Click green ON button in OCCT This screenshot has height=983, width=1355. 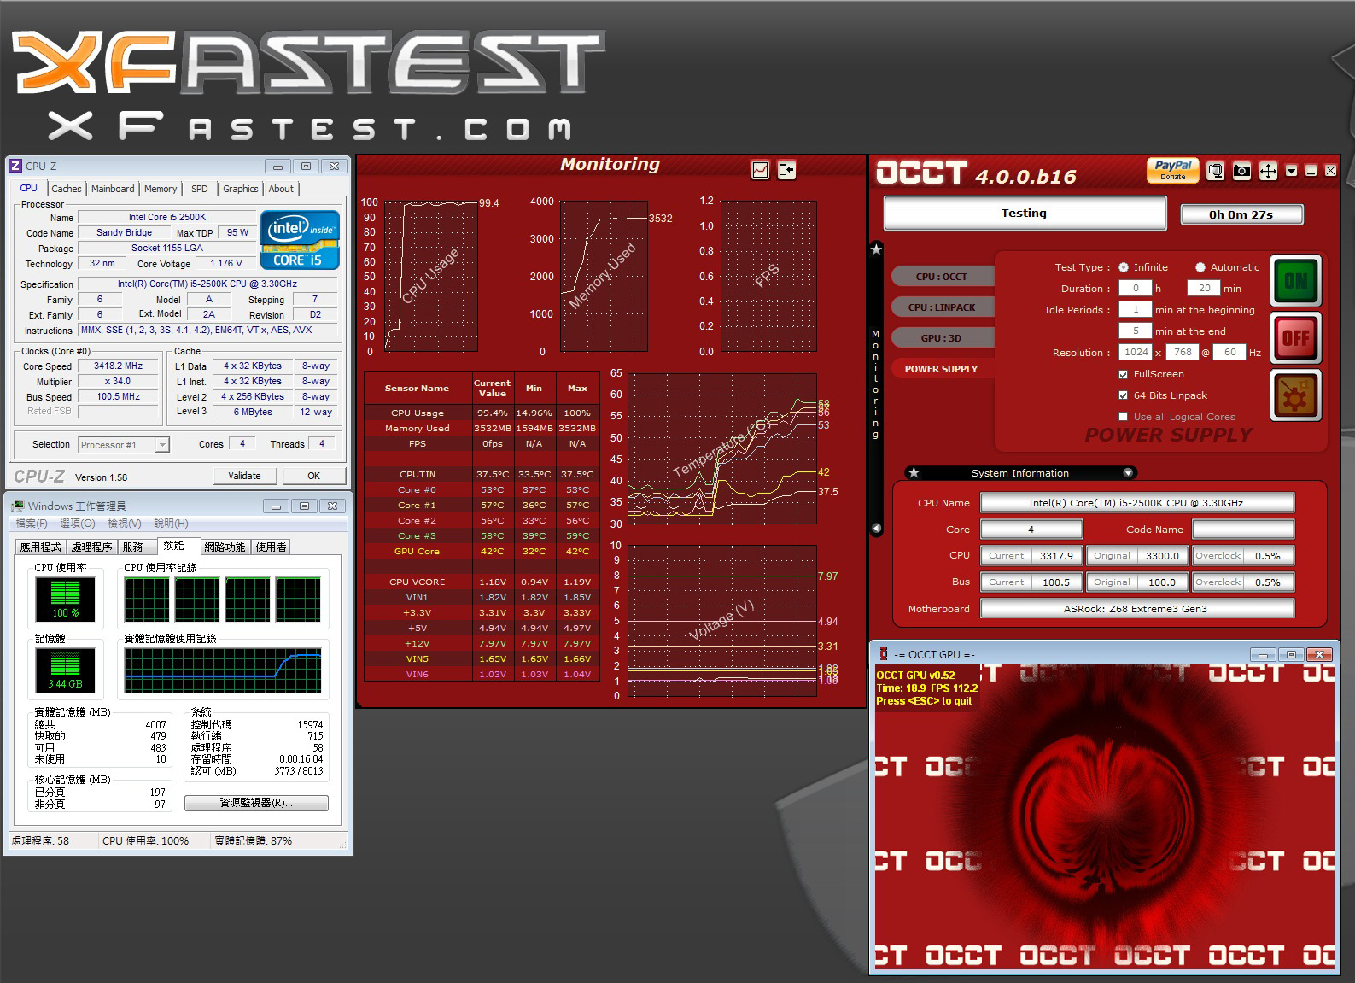click(1296, 281)
